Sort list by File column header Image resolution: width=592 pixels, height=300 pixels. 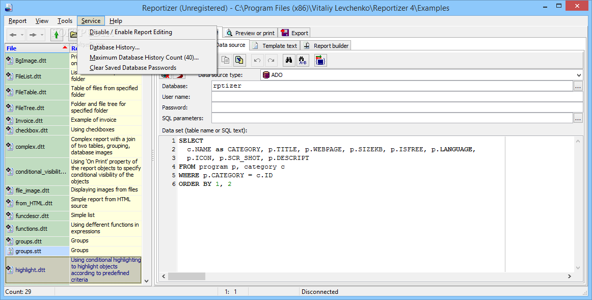pos(37,48)
